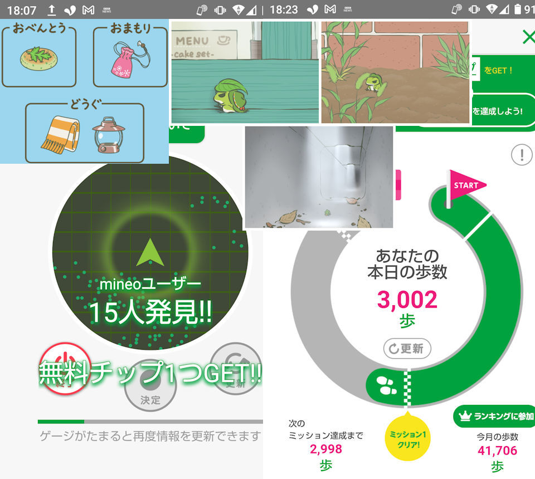The width and height of the screenshot is (535, 479).
Task: Tap the exclamation info icon
Action: (x=522, y=155)
